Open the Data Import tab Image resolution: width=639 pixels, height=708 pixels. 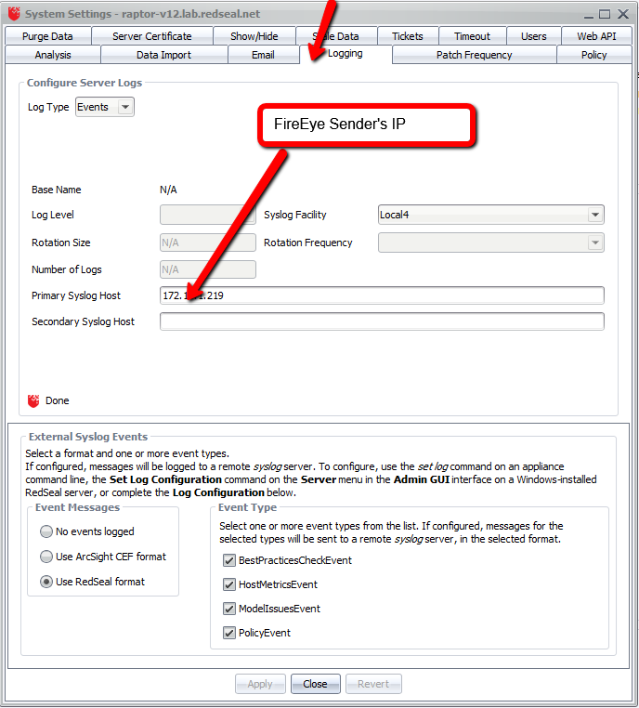[x=163, y=55]
